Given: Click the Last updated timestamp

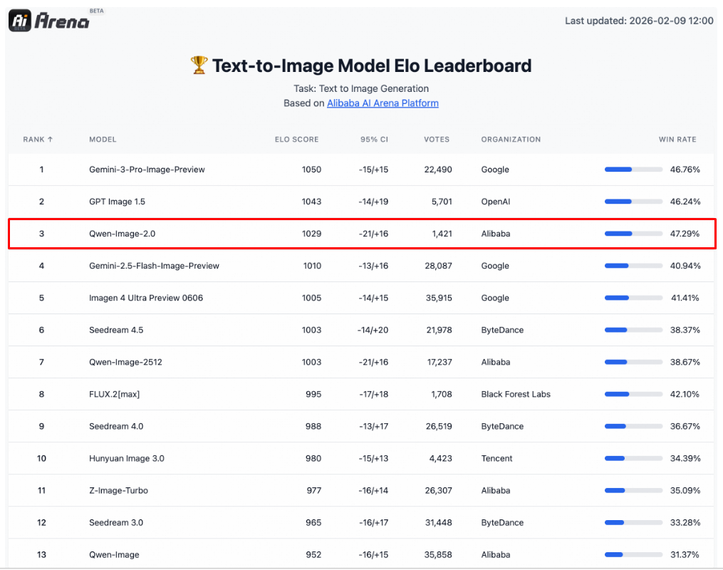Looking at the screenshot, I should click(x=639, y=21).
